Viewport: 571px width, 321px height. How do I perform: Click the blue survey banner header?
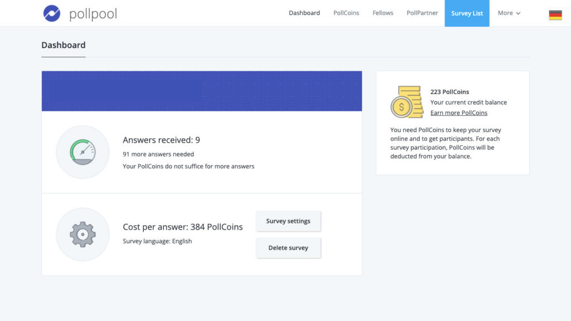pos(202,91)
